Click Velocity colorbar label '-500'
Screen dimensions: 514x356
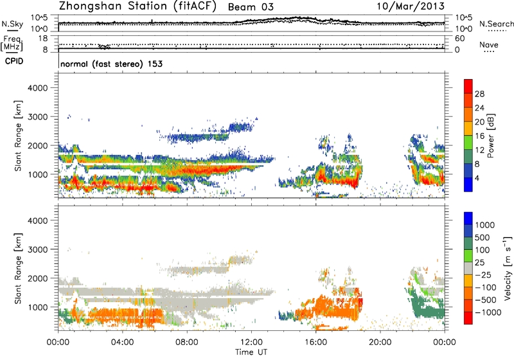pyautogui.click(x=486, y=300)
